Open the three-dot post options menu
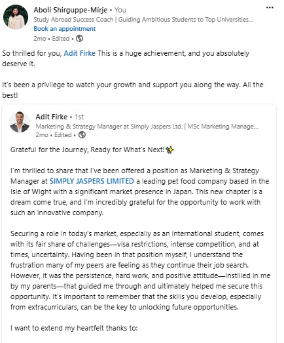The height and width of the screenshot is (343, 284). (270, 8)
